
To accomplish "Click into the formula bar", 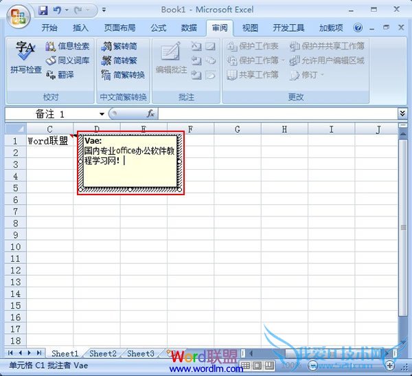I will [x=278, y=114].
